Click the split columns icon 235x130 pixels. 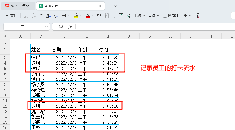(107, 16)
